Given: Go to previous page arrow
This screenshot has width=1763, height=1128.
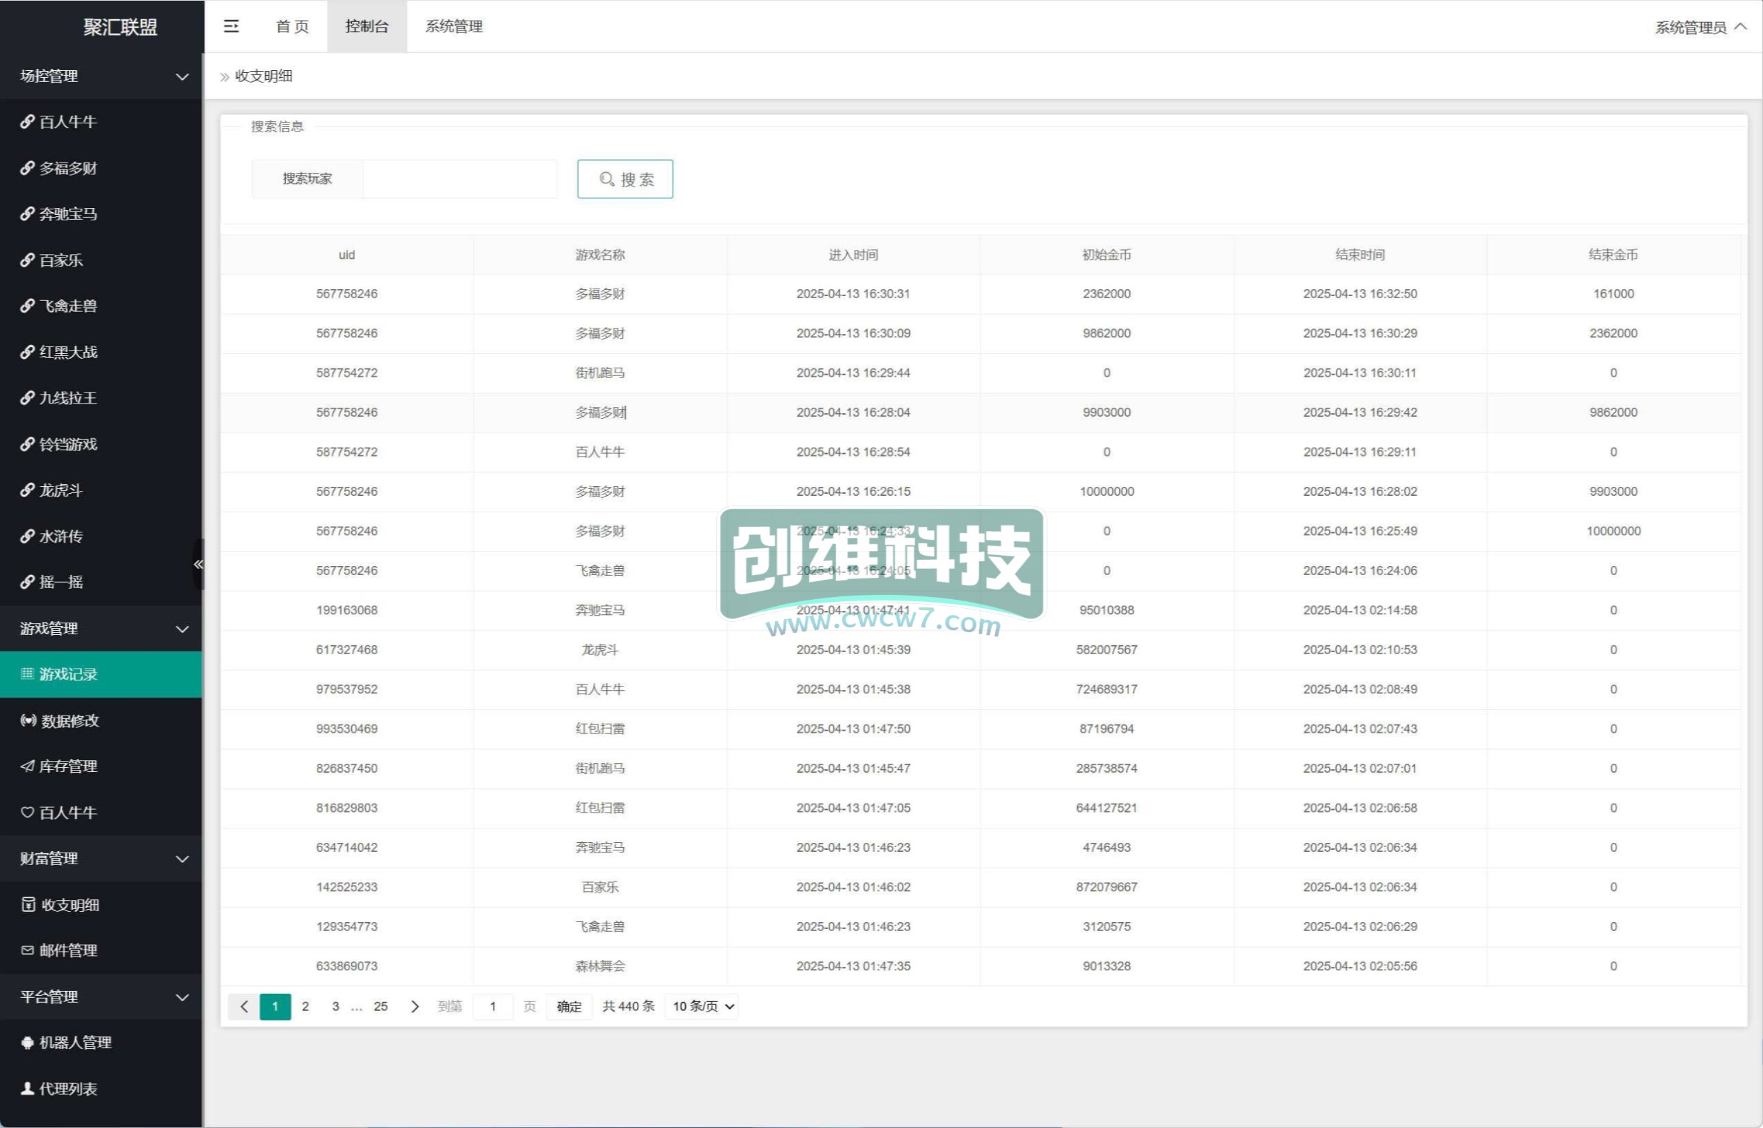Looking at the screenshot, I should pyautogui.click(x=244, y=1006).
